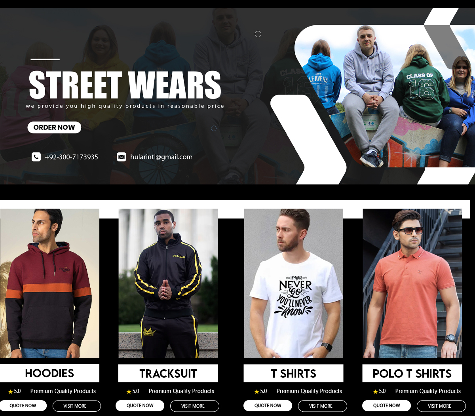The width and height of the screenshot is (475, 416).
Task: Select the Hoodies category label
Action: (49, 373)
